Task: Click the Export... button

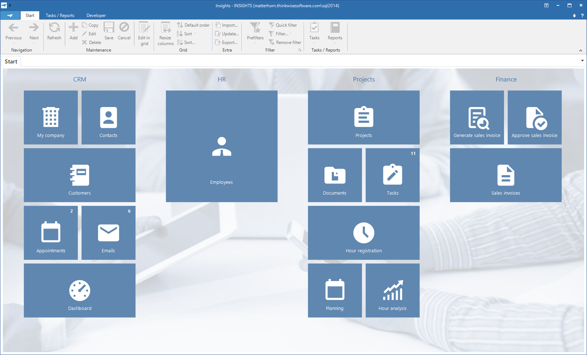Action: click(226, 43)
